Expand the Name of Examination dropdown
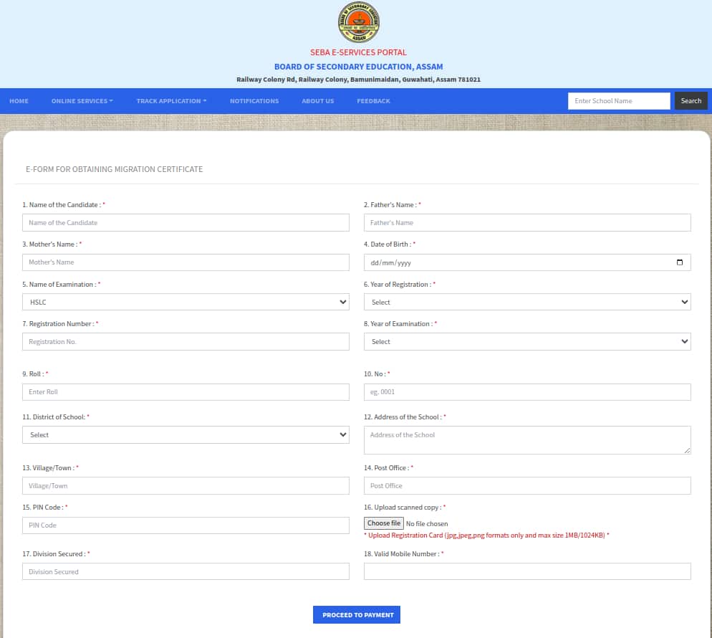 click(186, 303)
